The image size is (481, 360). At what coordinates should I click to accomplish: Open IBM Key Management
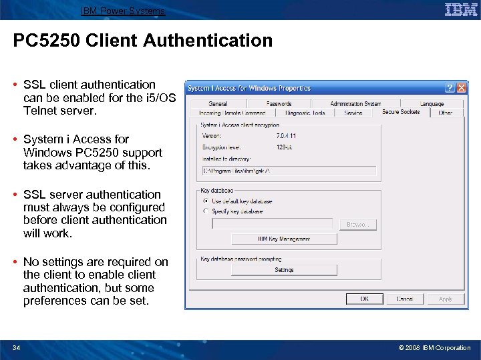(x=284, y=239)
